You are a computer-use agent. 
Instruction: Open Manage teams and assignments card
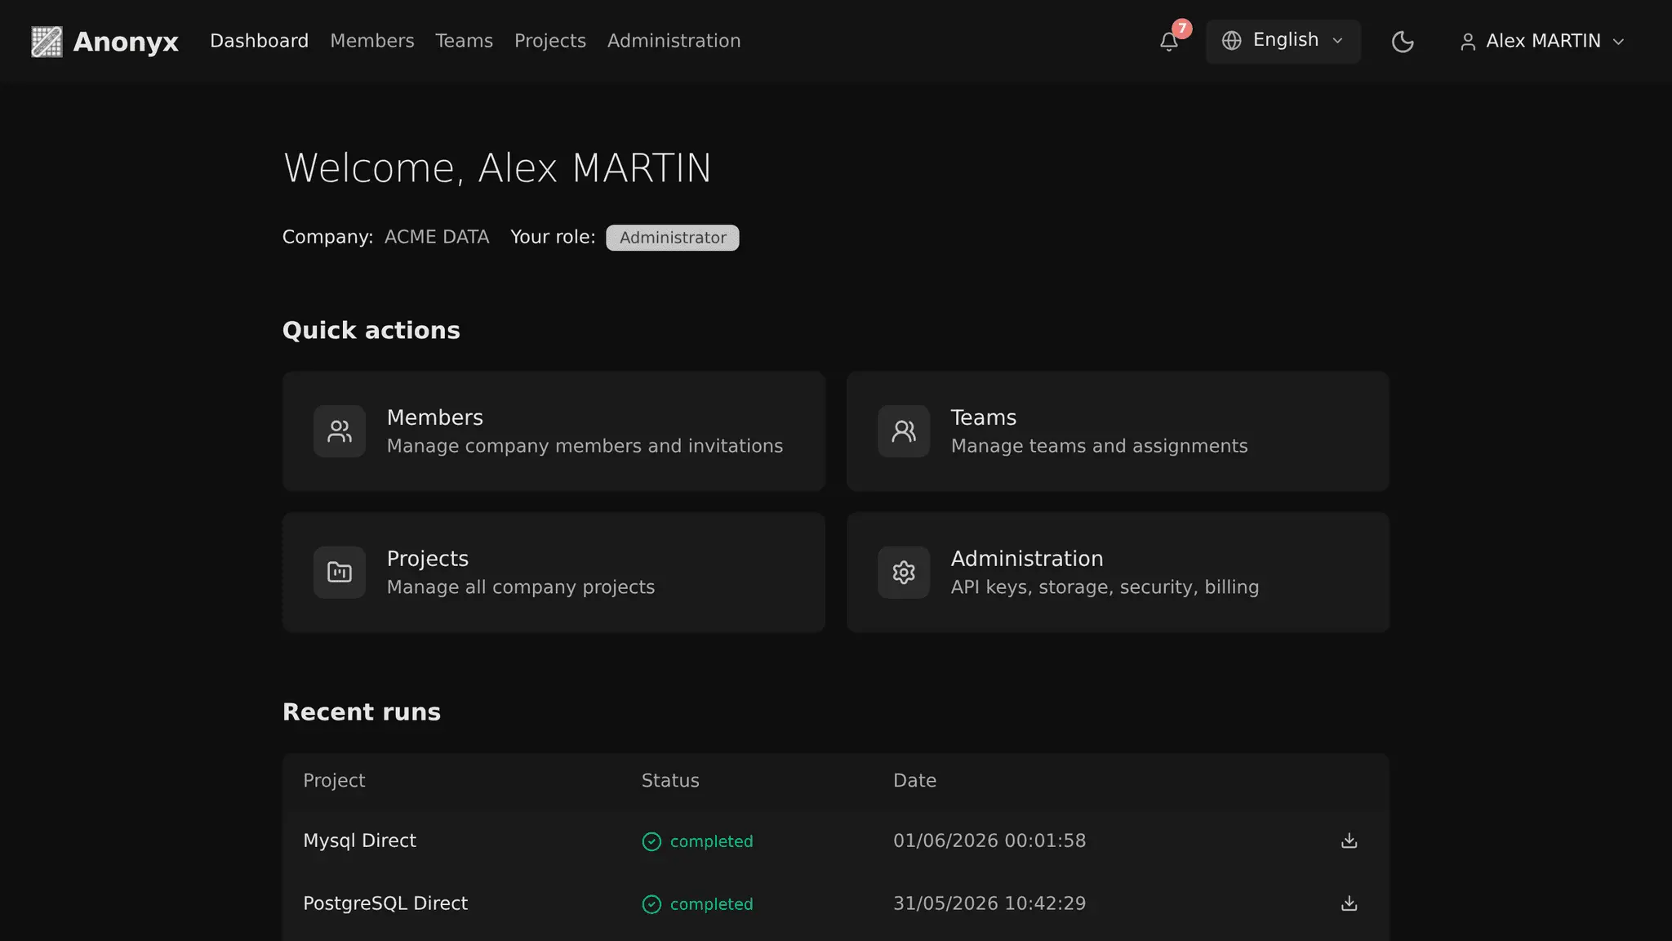point(1118,431)
